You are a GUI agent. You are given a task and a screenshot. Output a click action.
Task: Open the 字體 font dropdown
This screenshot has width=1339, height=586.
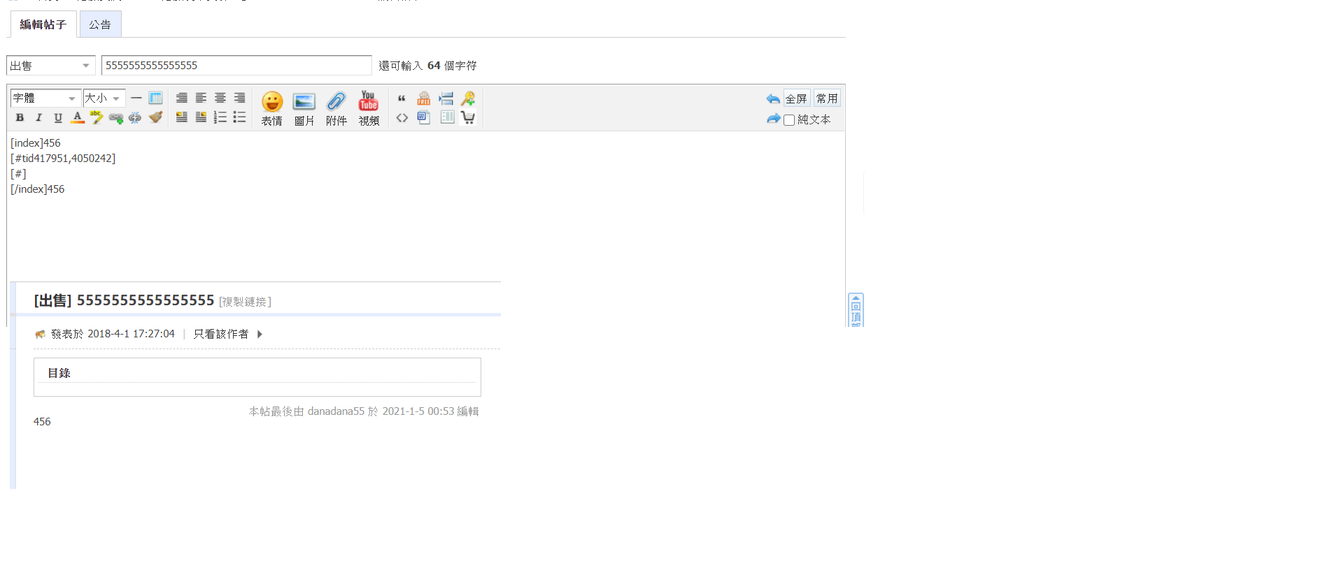pyautogui.click(x=45, y=98)
